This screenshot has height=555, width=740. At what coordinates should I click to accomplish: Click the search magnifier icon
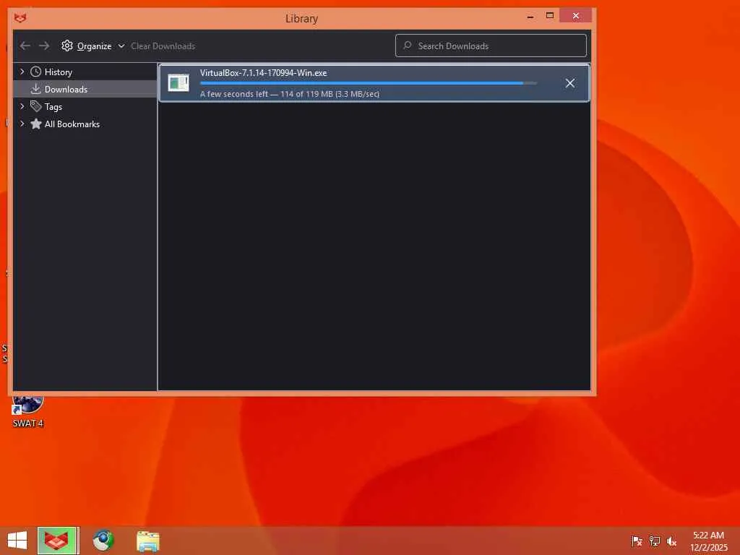[x=408, y=46]
